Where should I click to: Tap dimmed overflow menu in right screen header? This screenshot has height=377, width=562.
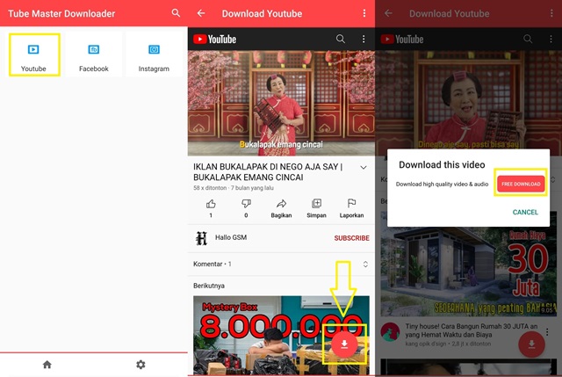coord(551,13)
